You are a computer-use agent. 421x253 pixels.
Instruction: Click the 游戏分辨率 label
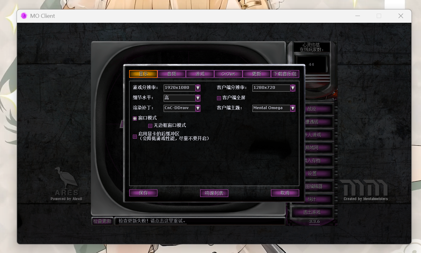pyautogui.click(x=145, y=88)
